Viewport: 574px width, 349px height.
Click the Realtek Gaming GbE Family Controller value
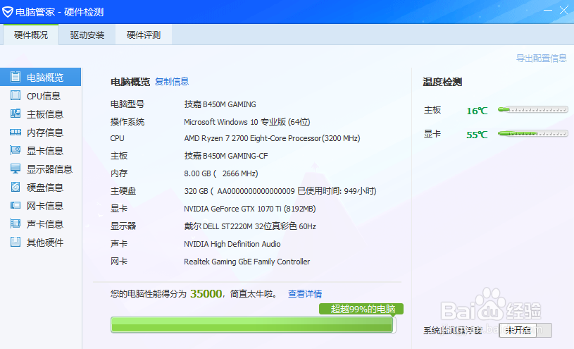tap(247, 262)
